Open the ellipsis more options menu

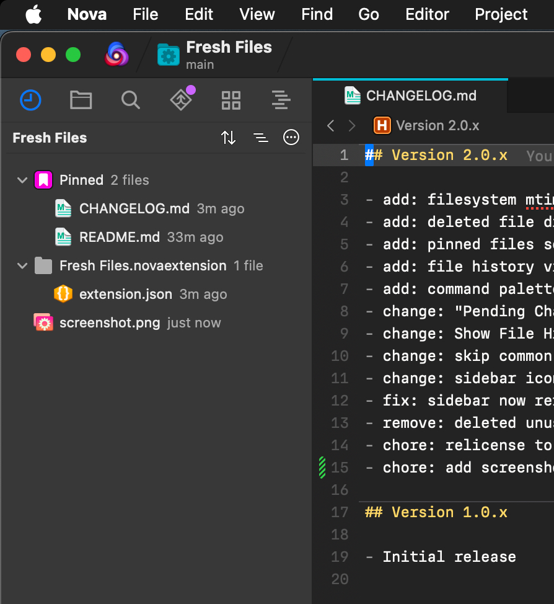(x=291, y=138)
